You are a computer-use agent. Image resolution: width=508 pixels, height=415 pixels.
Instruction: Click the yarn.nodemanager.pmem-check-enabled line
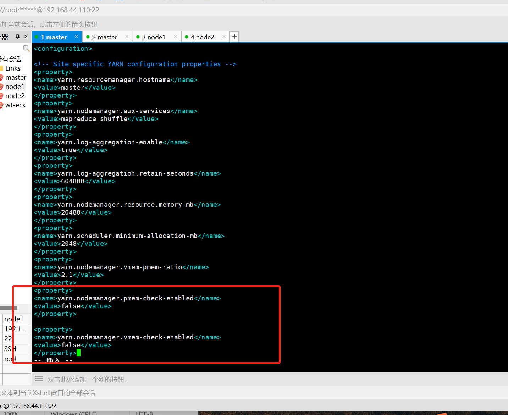tap(127, 298)
